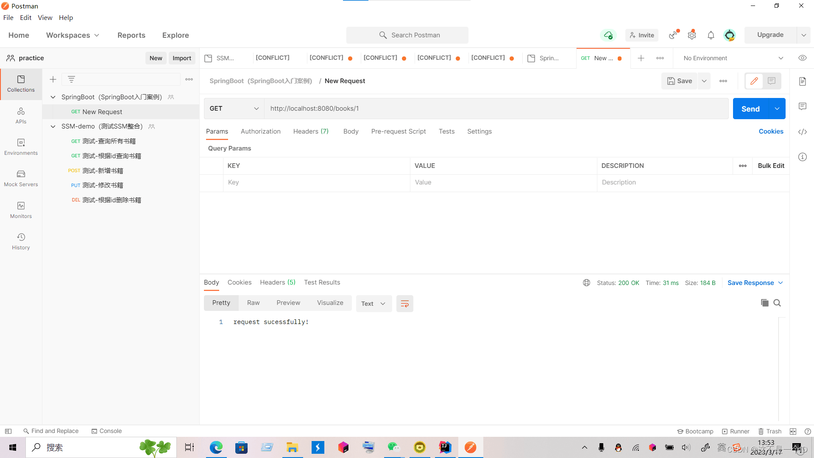814x458 pixels.
Task: Open the user avatar menu
Action: point(730,35)
